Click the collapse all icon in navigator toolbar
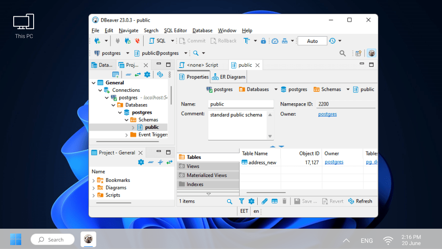442x249 pixels. pyautogui.click(x=128, y=74)
